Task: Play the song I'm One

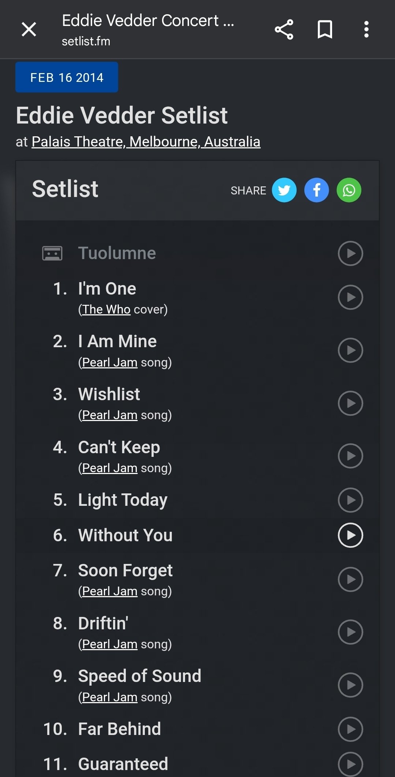Action: coord(350,297)
